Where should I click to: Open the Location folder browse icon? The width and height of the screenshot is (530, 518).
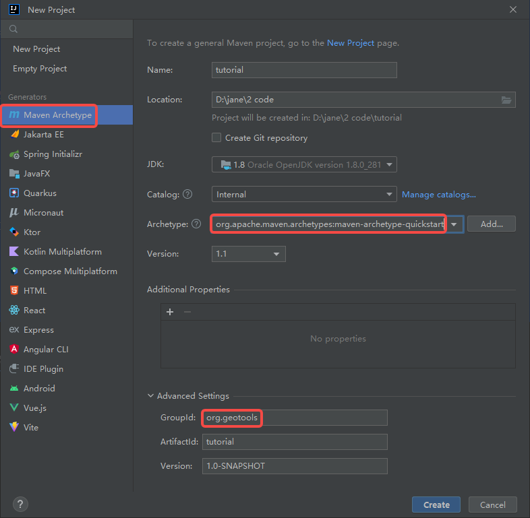click(506, 100)
